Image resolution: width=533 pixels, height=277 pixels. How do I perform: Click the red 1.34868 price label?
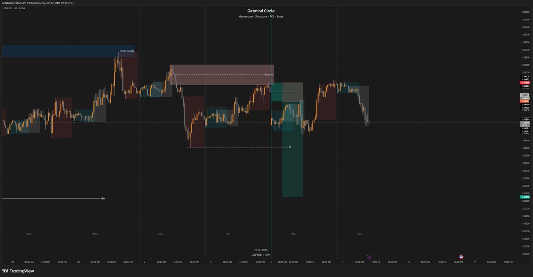coord(525,82)
